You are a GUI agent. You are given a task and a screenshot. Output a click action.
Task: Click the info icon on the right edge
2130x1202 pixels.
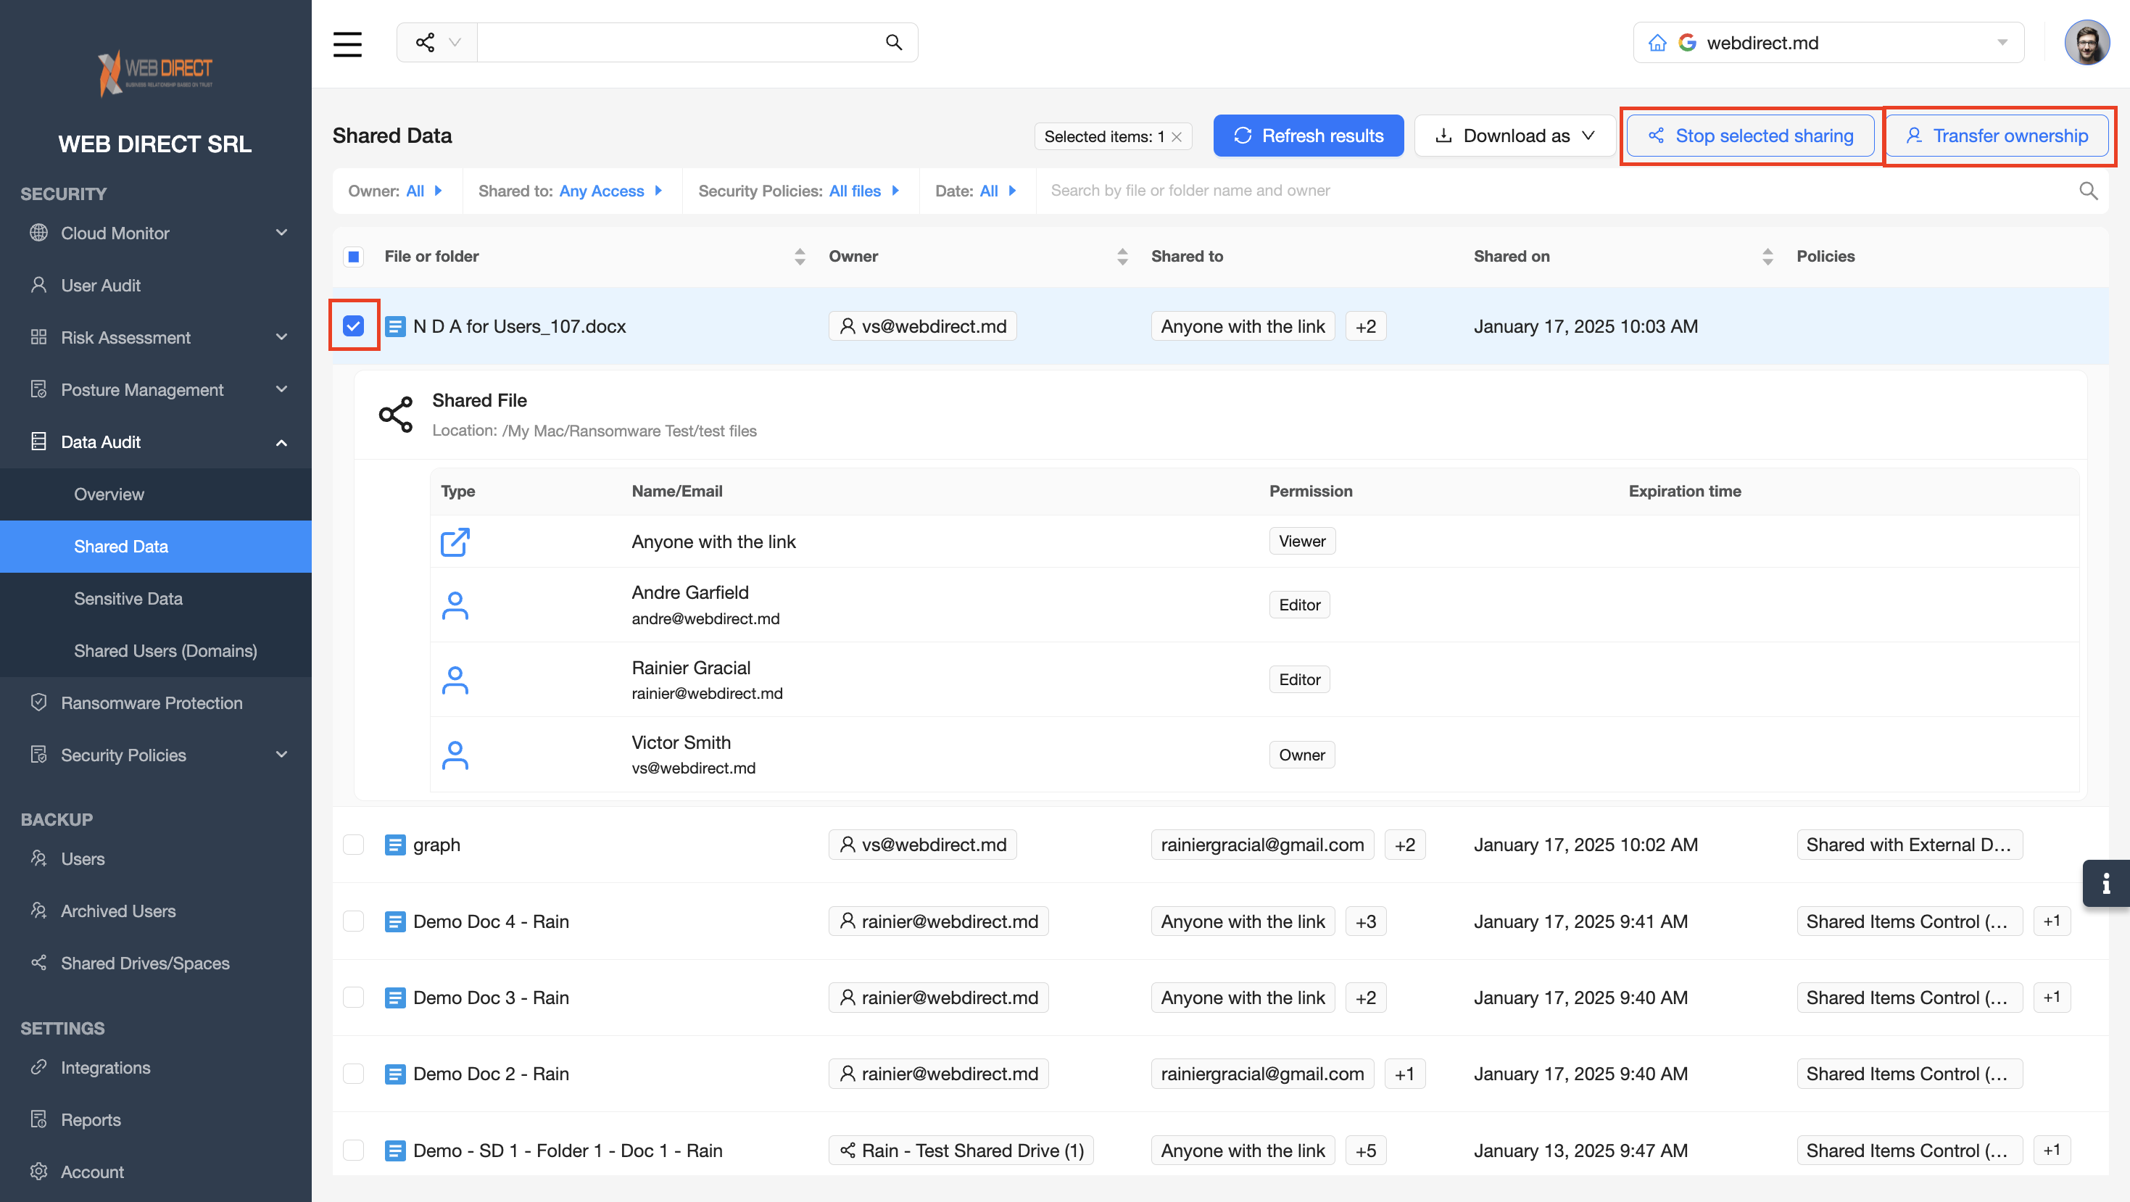[2105, 884]
